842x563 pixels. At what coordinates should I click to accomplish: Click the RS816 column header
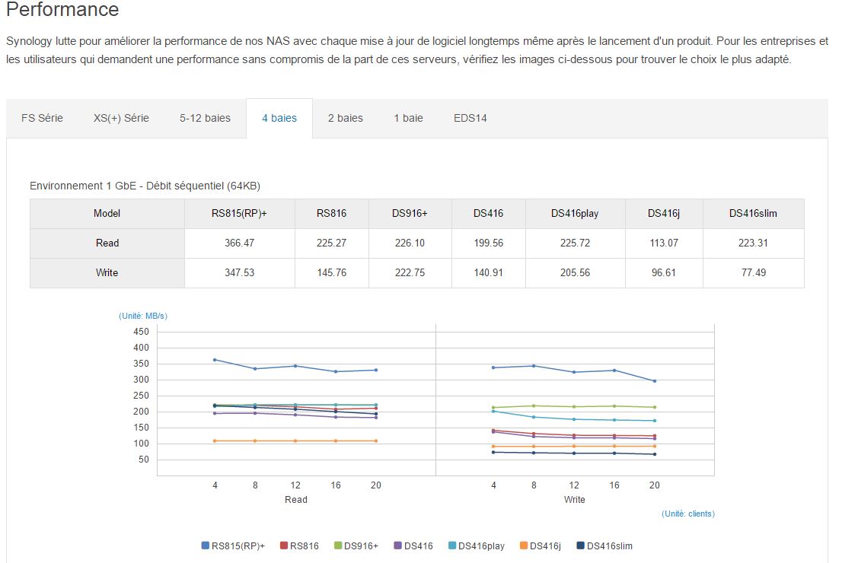(x=331, y=214)
